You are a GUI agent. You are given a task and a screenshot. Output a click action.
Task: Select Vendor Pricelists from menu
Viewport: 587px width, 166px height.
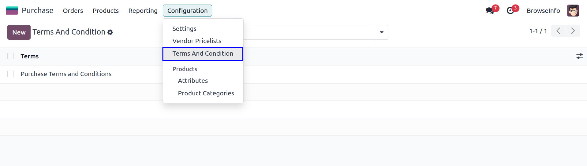click(x=197, y=41)
